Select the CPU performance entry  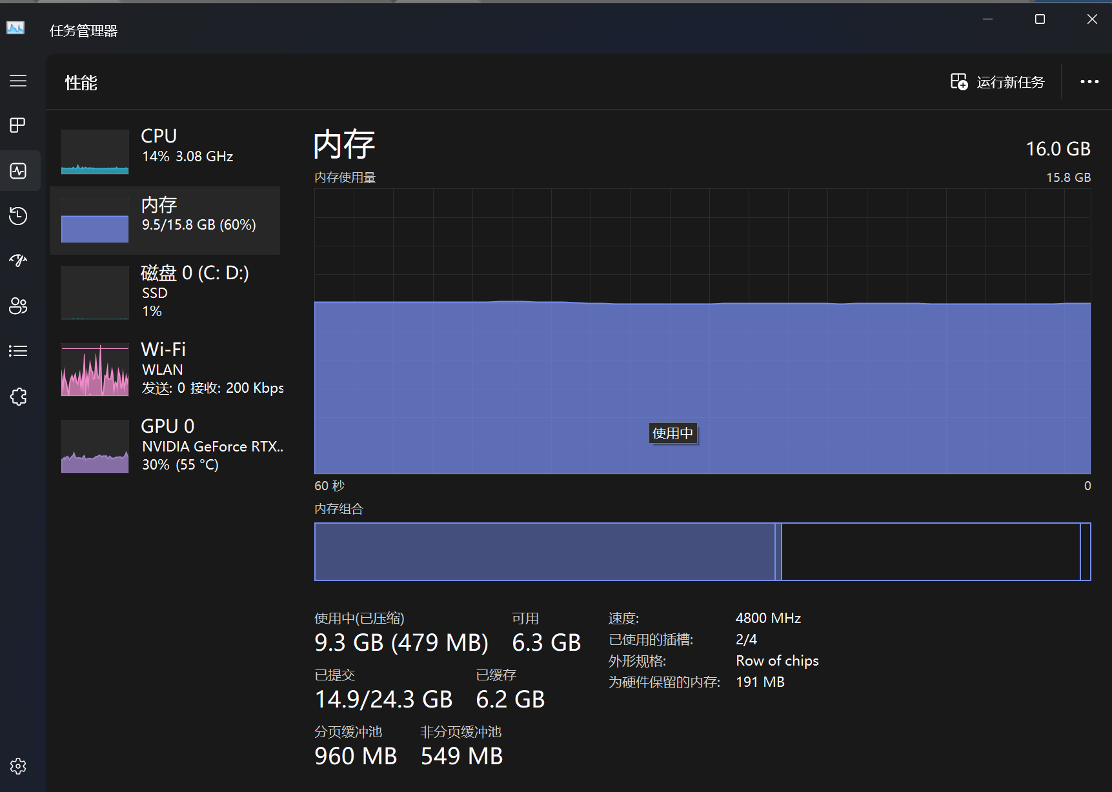pyautogui.click(x=165, y=152)
